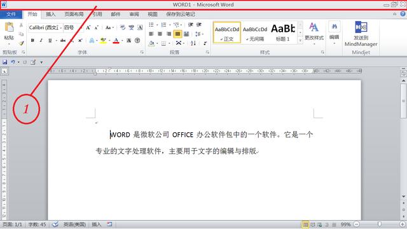Click the Paste (粘贴) clipboard icon

click(x=9, y=28)
